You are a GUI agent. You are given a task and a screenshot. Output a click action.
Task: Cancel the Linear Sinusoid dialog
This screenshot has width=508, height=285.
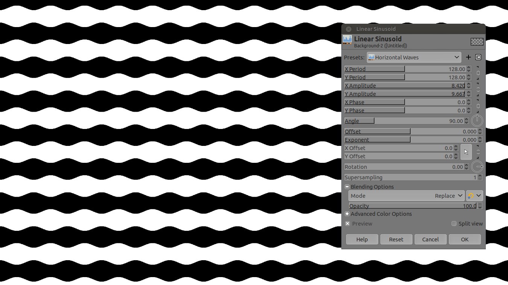click(430, 239)
